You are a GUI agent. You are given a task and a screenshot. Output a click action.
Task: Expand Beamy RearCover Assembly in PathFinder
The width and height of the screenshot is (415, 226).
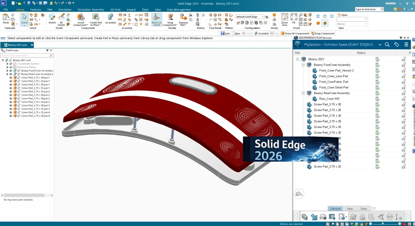[x=7, y=74]
